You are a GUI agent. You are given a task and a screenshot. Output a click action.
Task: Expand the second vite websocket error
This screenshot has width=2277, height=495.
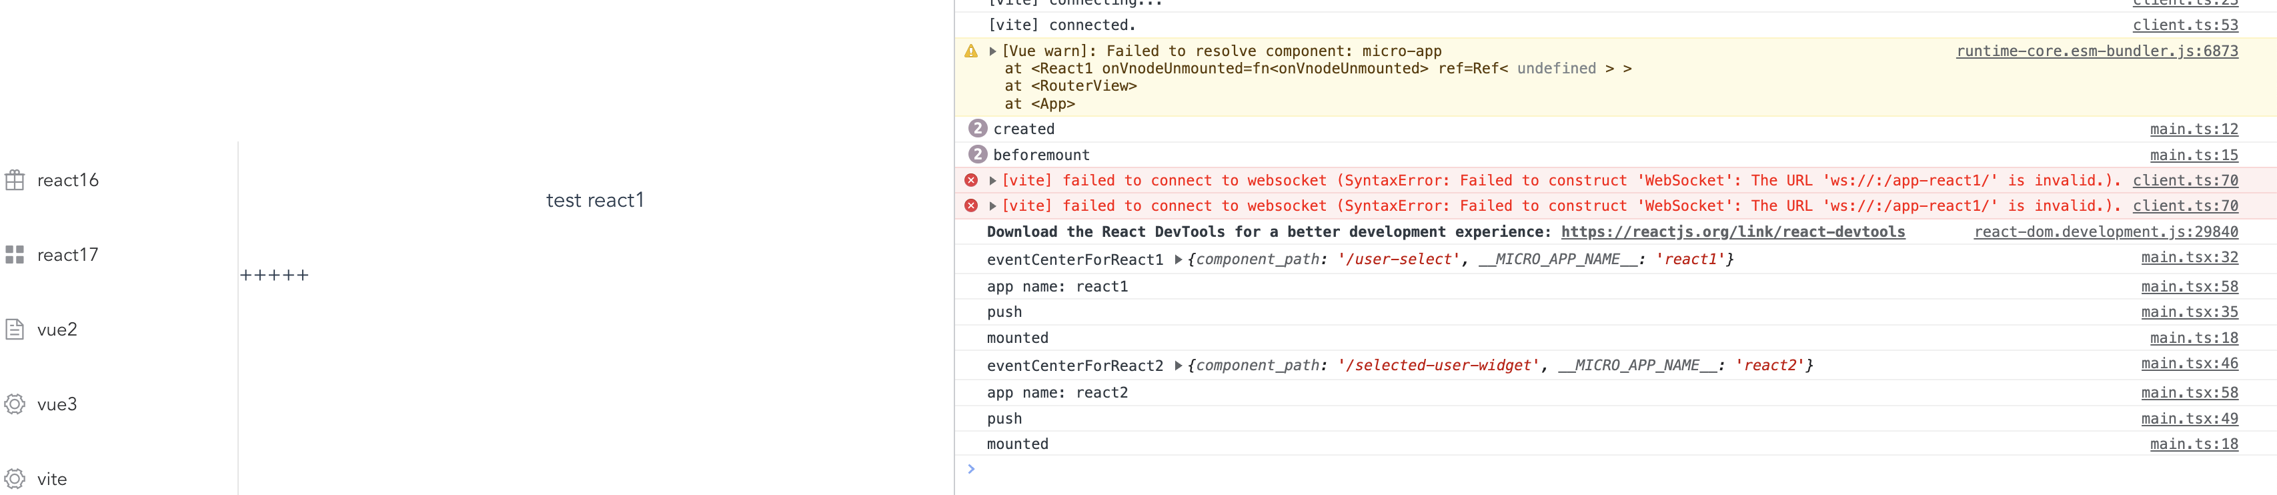[x=992, y=206]
